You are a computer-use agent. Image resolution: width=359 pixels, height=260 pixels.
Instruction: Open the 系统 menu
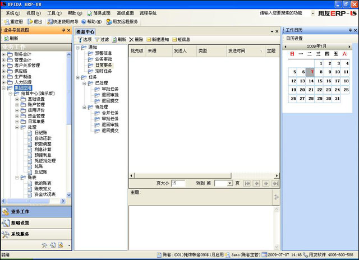coord(13,13)
